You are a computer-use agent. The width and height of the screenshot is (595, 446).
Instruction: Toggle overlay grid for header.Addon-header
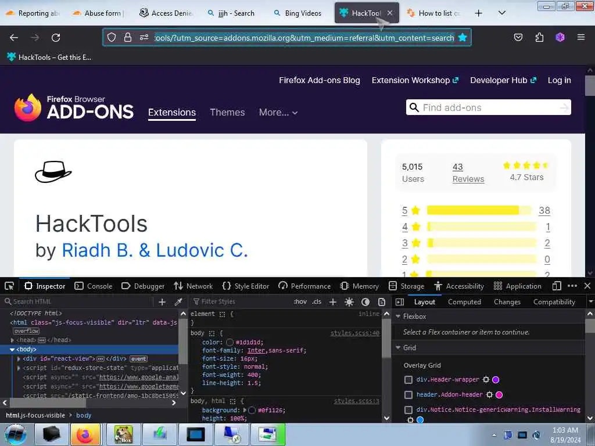[x=408, y=395]
